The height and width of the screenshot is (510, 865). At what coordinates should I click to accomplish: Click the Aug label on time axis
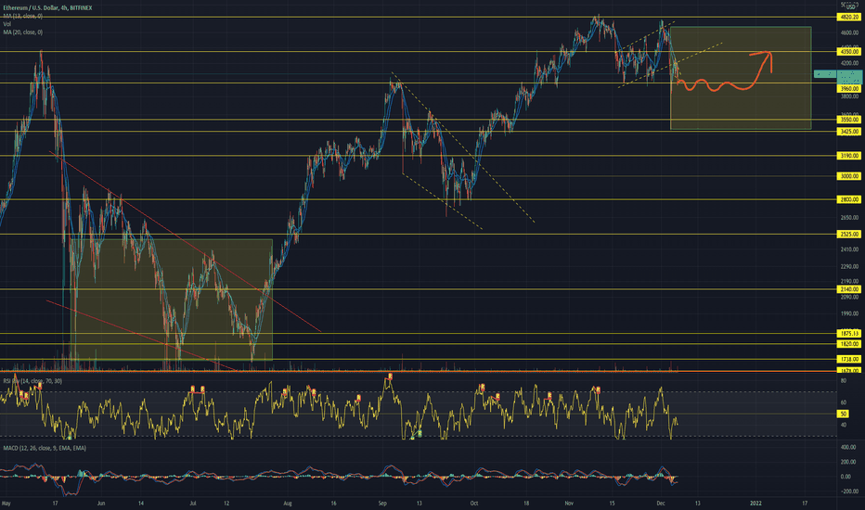[287, 503]
